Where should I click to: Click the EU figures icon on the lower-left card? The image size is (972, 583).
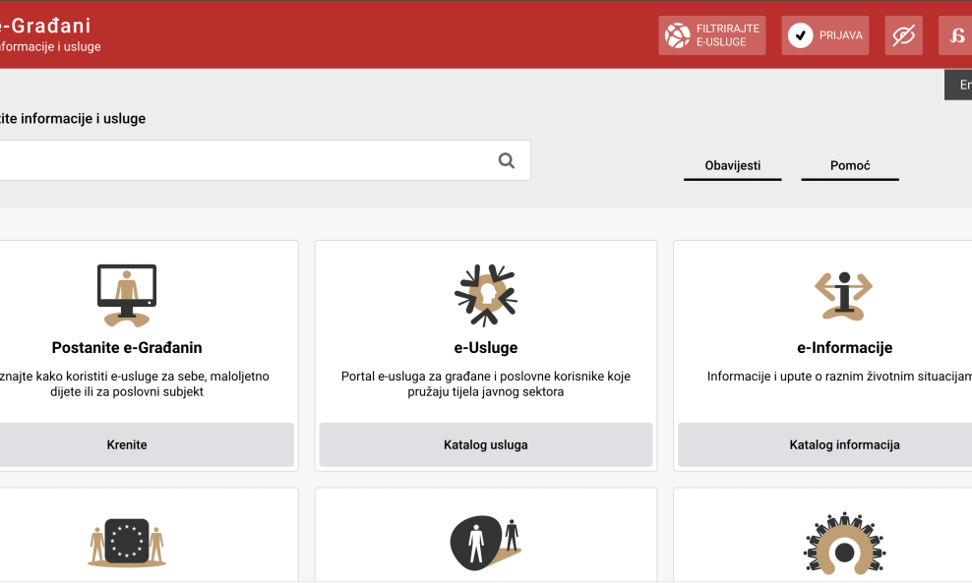[x=126, y=542]
